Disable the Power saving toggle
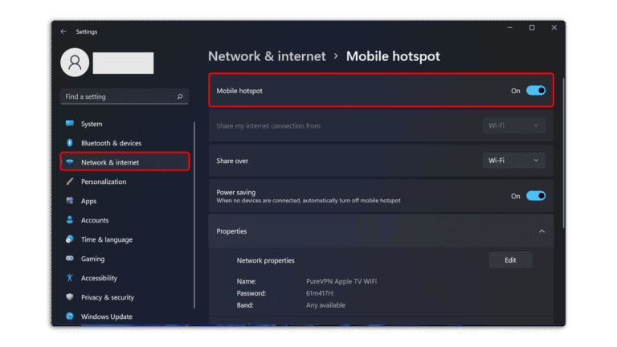This screenshot has width=617, height=347. click(536, 195)
